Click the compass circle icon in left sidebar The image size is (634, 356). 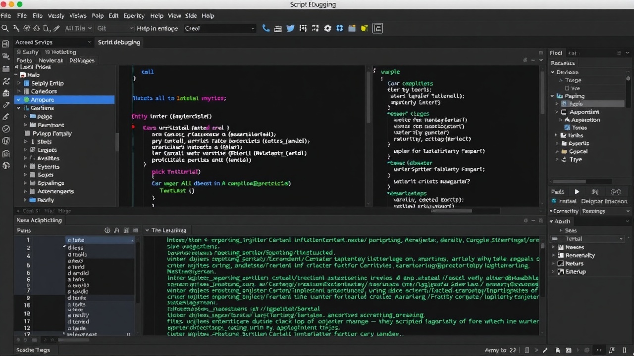point(6,129)
